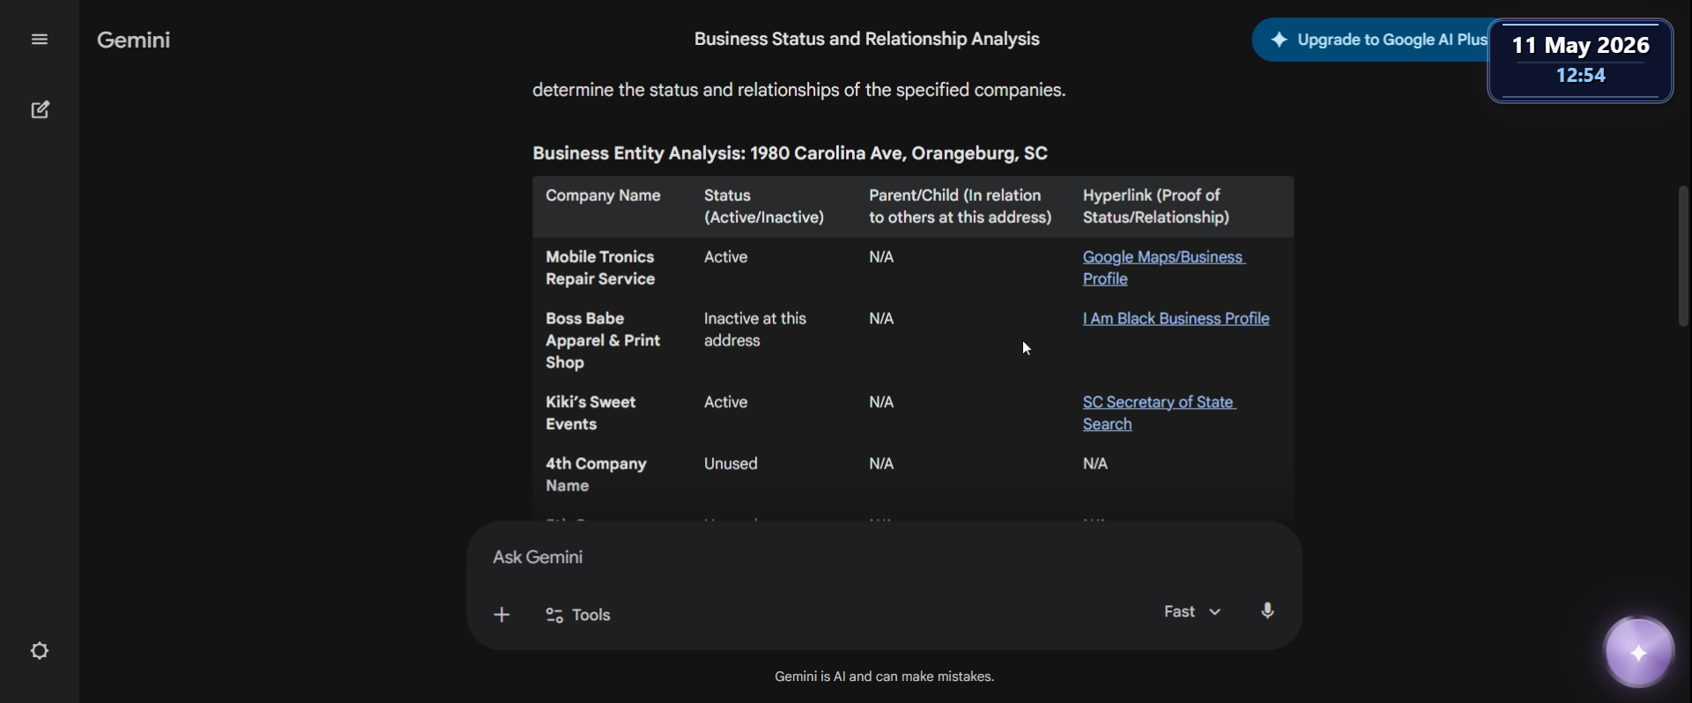Start a new chat with the compose icon
The height and width of the screenshot is (703, 1692).
40,110
